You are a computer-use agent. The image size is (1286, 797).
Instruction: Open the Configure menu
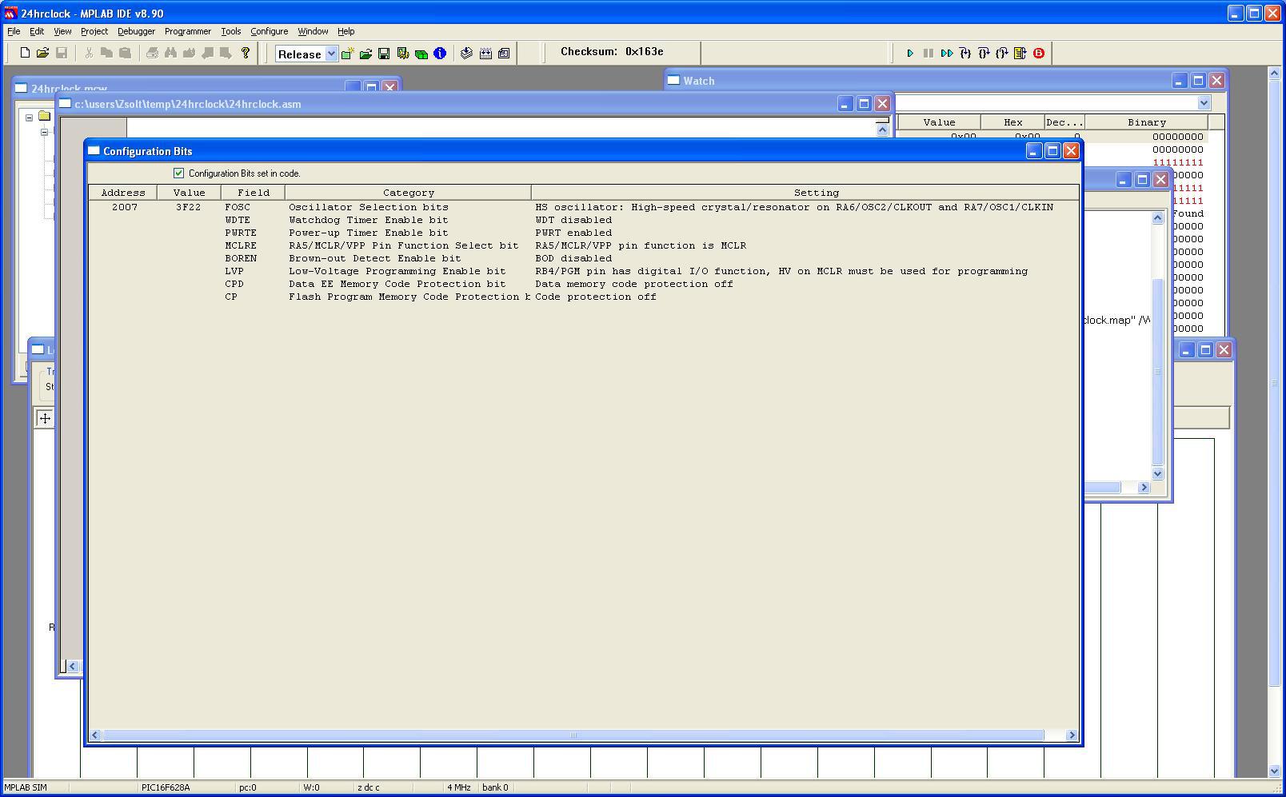click(270, 31)
